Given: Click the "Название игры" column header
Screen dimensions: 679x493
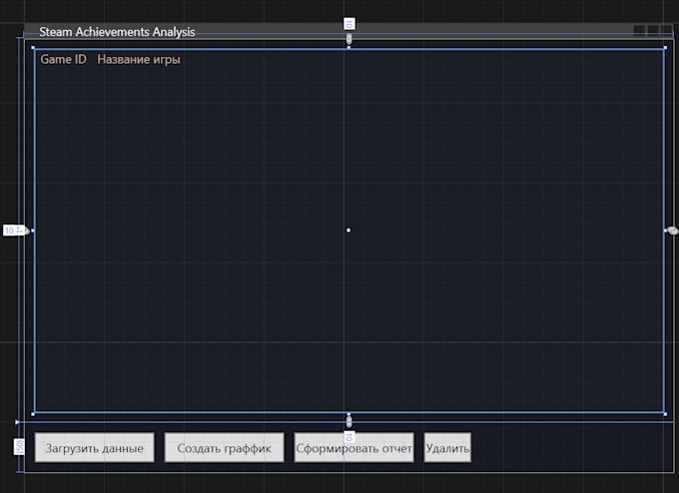Looking at the screenshot, I should coord(139,60).
